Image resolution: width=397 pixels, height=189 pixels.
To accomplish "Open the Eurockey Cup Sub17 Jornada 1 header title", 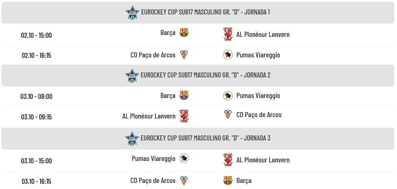I will click(205, 12).
